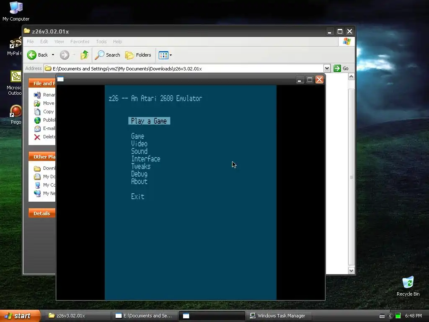Open the Edit menu in Explorer
This screenshot has width=429, height=322.
pos(44,42)
